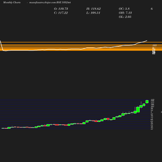Click the '91' price axis label
This screenshot has width=162, height=162.
(152, 110)
